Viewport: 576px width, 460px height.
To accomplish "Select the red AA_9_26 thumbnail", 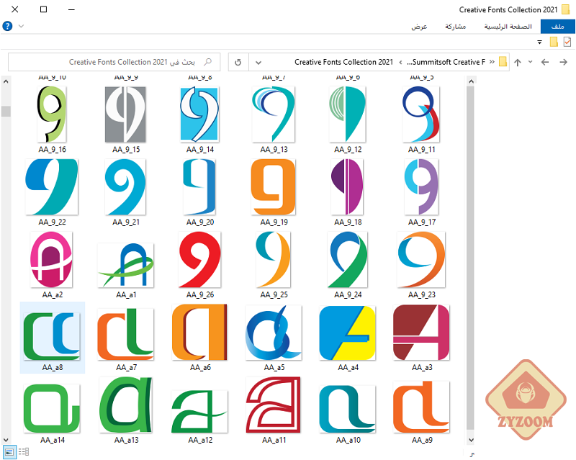I will pyautogui.click(x=200, y=260).
